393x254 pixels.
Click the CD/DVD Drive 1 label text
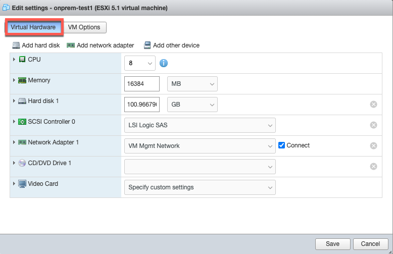(x=50, y=163)
